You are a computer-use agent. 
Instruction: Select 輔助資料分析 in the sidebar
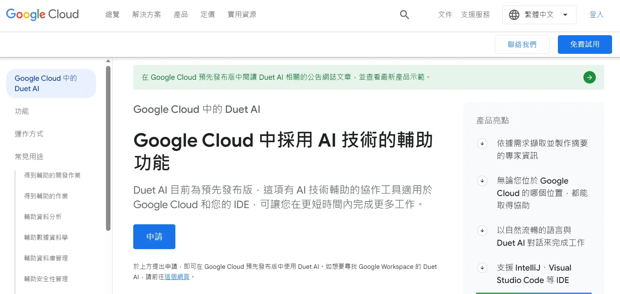[x=43, y=217]
